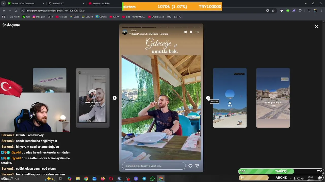Open the PC bookmarks folder

pyautogui.click(x=178, y=17)
